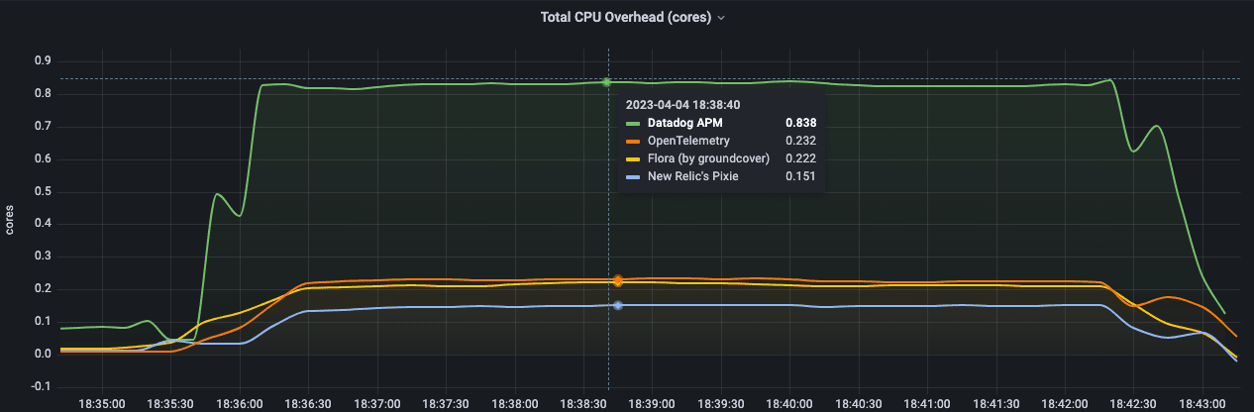Click the 0.3 y-axis label
Viewport: 1254px width, 412px height.
click(x=43, y=257)
